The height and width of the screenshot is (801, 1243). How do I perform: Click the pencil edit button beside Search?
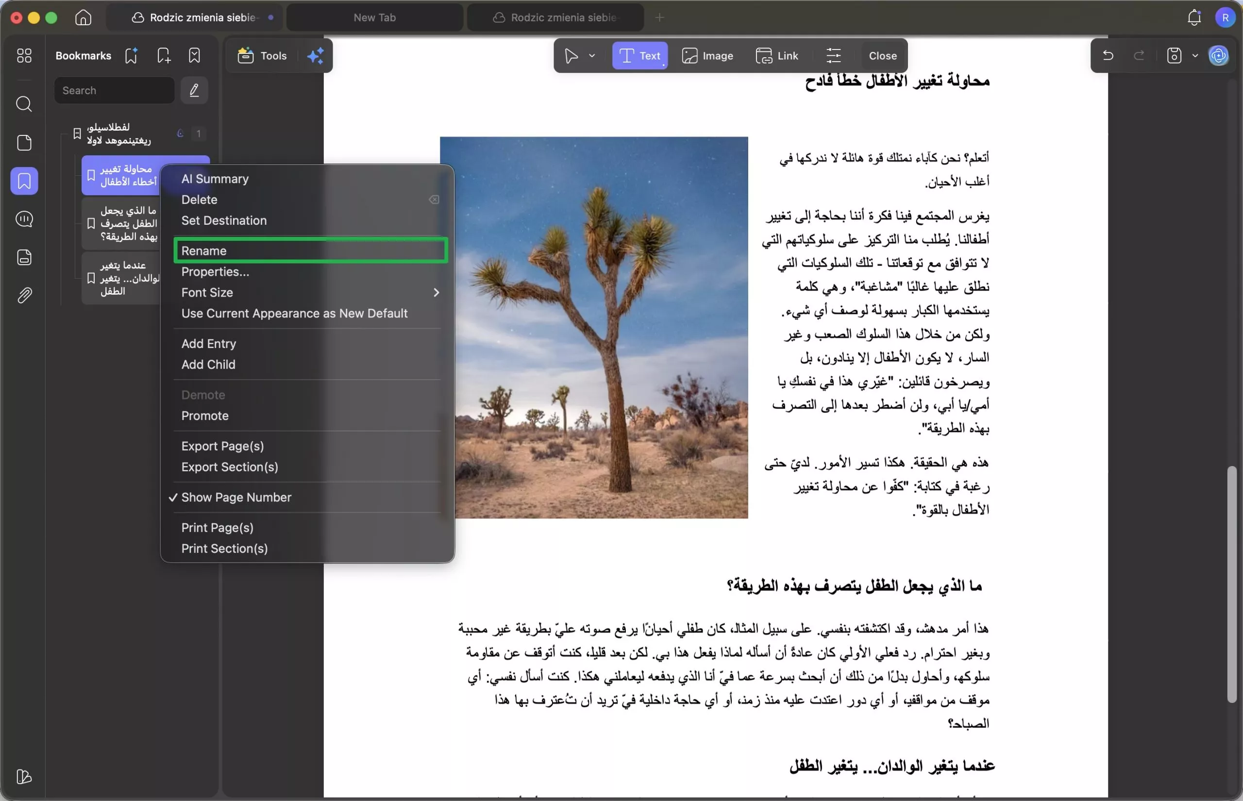click(194, 90)
